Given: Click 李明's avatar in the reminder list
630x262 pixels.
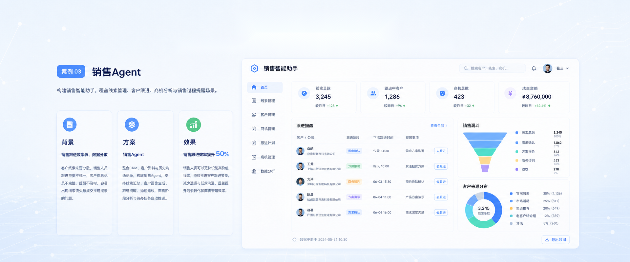Looking at the screenshot, I should pos(300,151).
